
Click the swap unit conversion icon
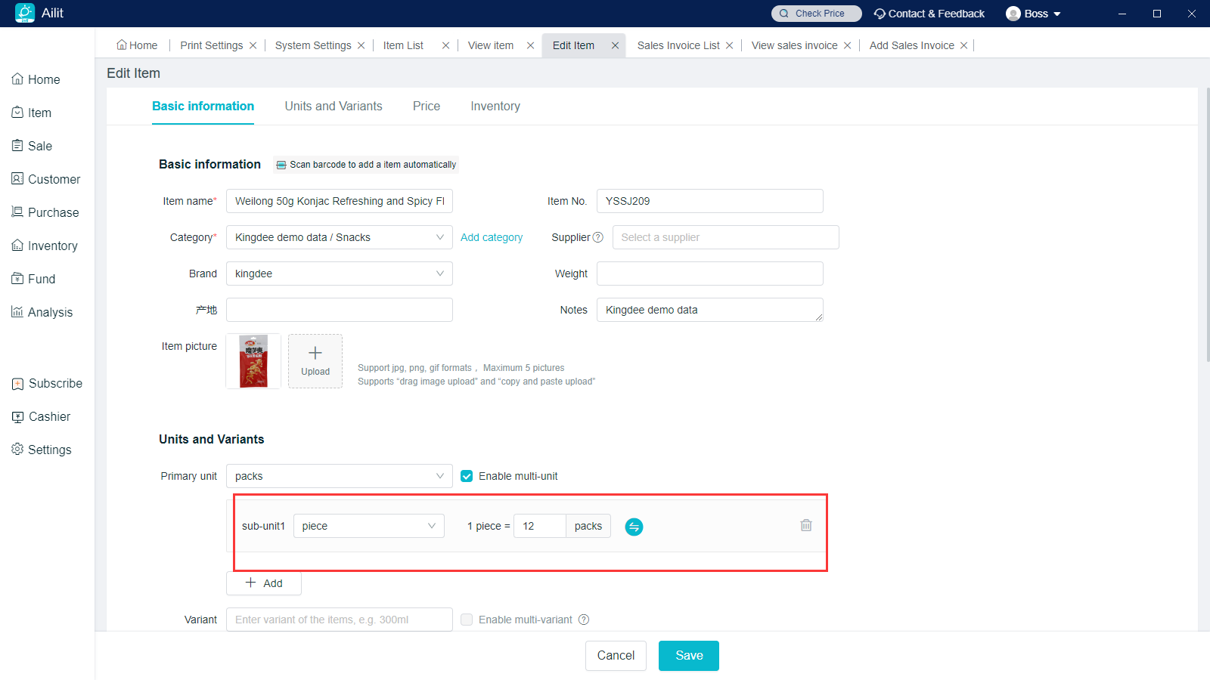coord(634,527)
